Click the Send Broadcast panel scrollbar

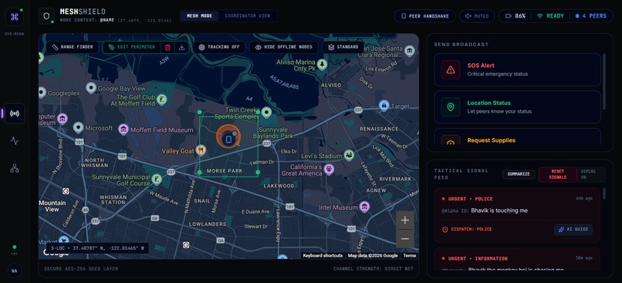pos(604,82)
